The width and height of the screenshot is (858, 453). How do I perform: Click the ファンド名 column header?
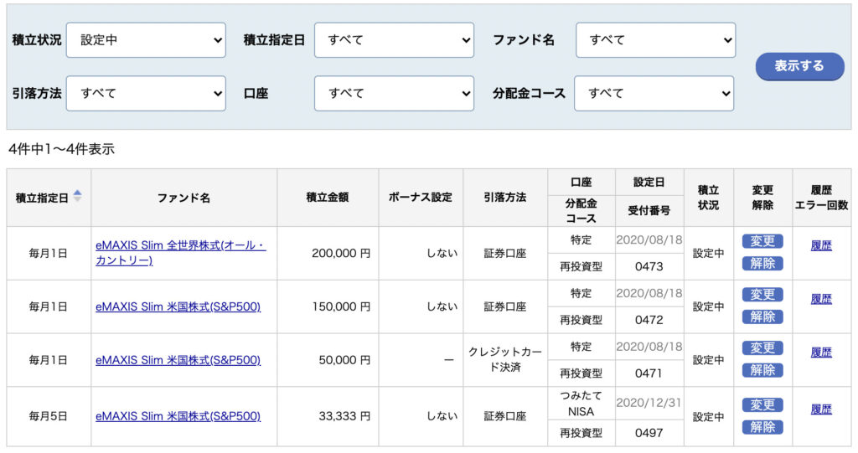point(183,198)
